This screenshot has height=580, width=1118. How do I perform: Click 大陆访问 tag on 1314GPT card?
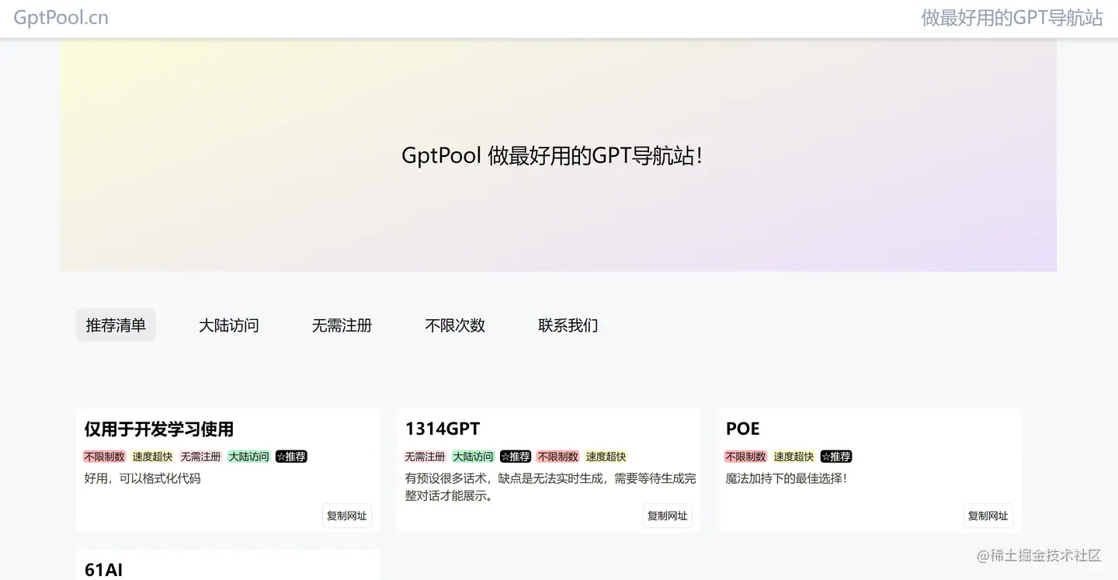[473, 457]
